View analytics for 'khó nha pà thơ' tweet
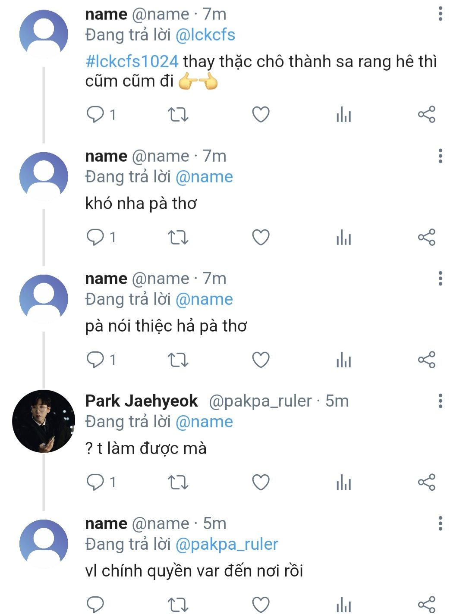466x614 pixels. point(343,238)
